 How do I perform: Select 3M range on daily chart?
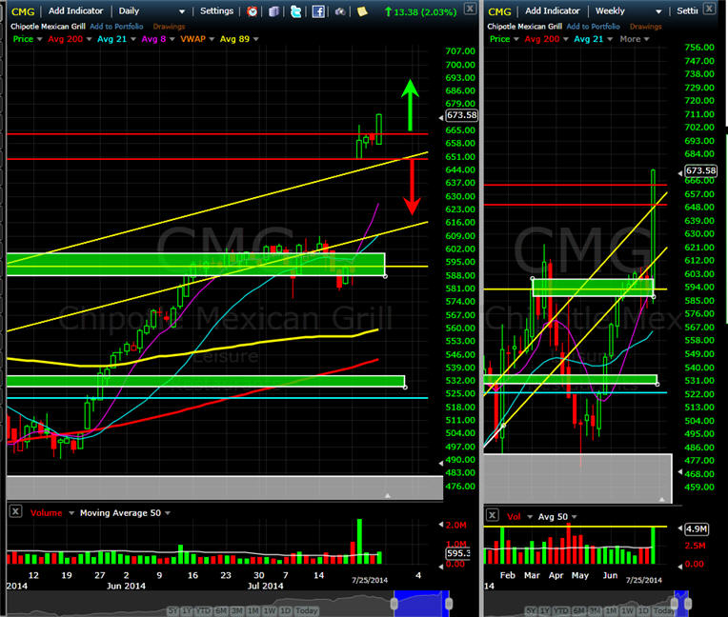click(236, 611)
